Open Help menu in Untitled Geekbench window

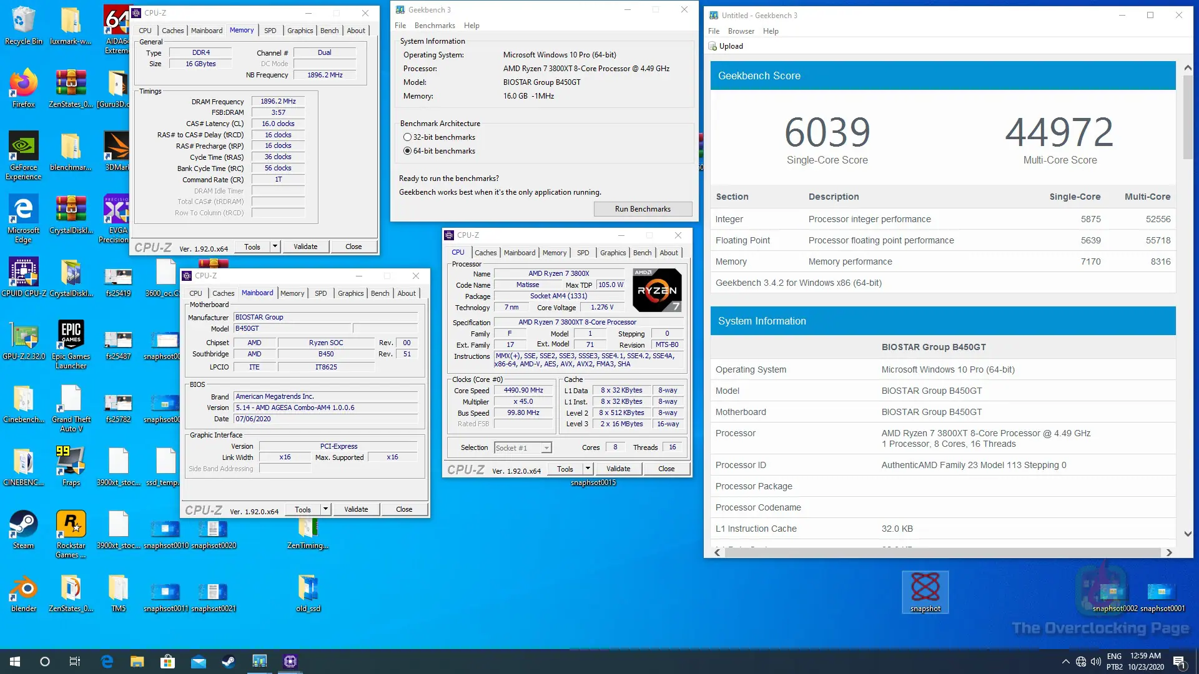(x=771, y=31)
